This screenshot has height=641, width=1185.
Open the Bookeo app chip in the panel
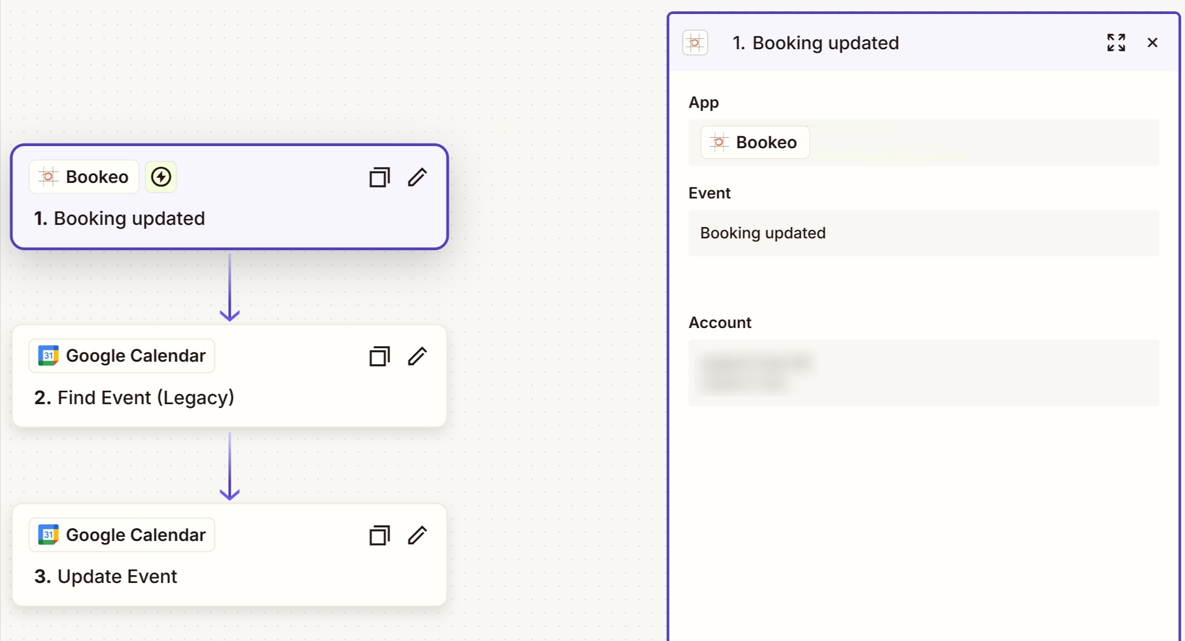pyautogui.click(x=755, y=142)
